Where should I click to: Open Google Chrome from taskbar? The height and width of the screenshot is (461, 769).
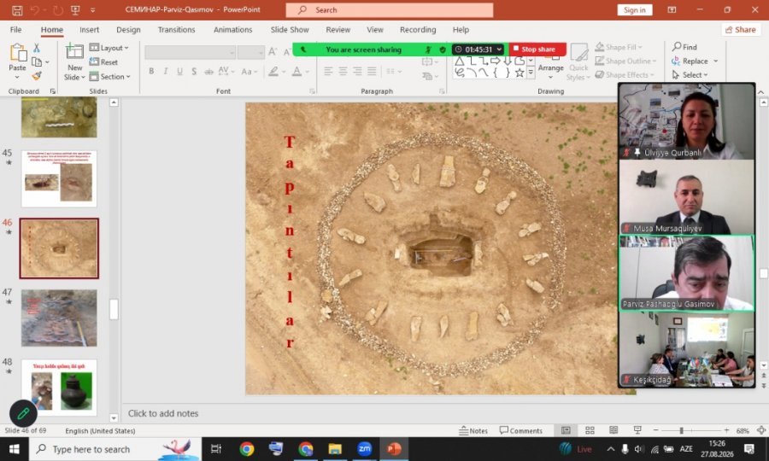tap(247, 449)
